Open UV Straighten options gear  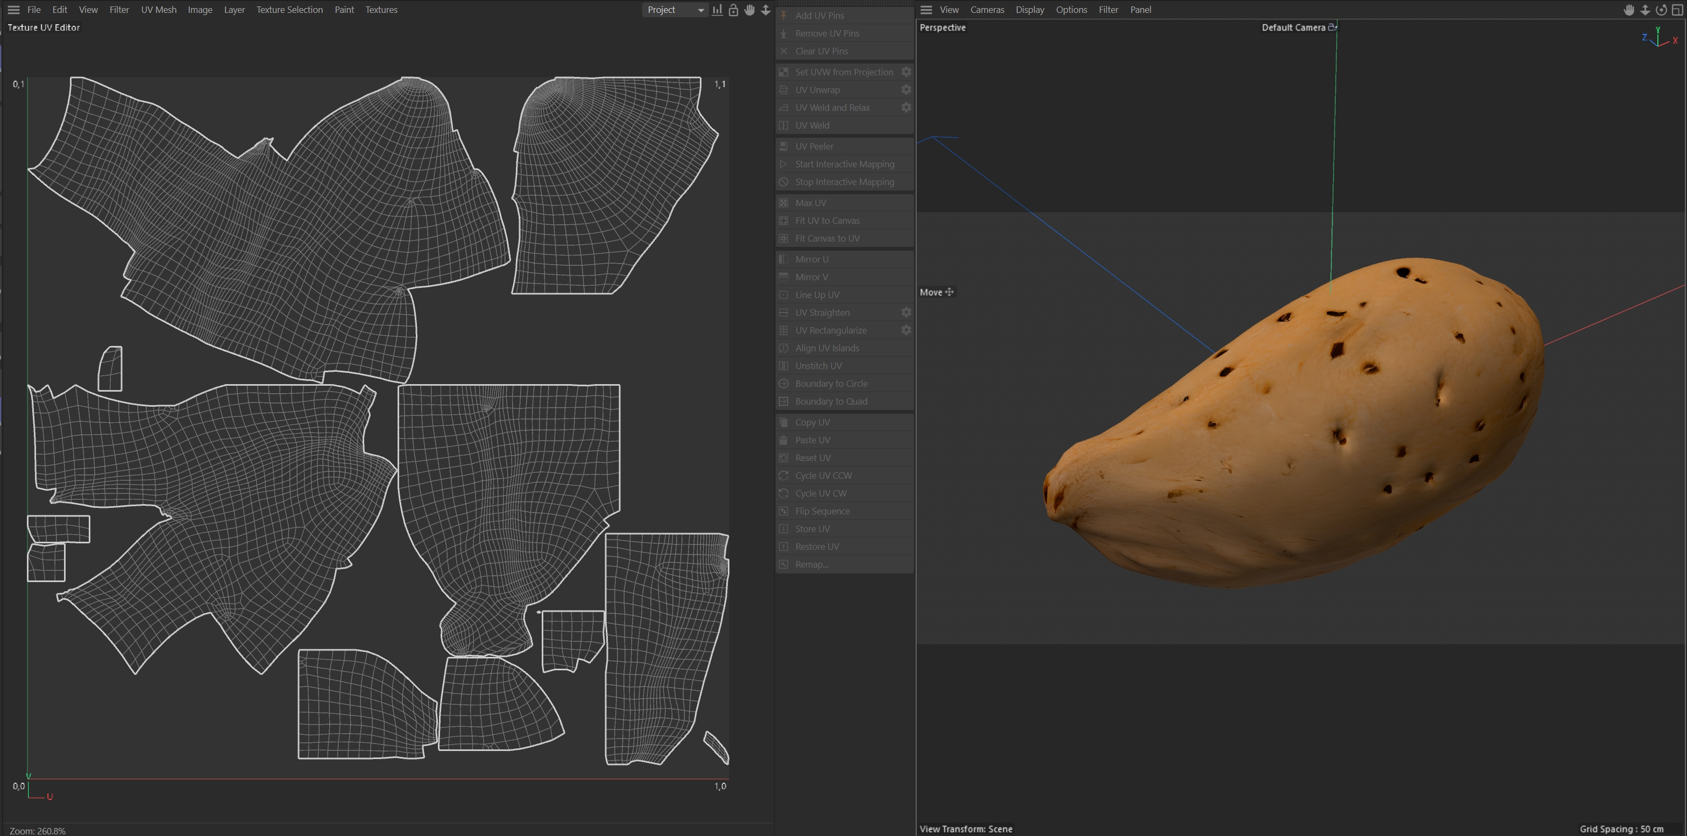pos(906,312)
